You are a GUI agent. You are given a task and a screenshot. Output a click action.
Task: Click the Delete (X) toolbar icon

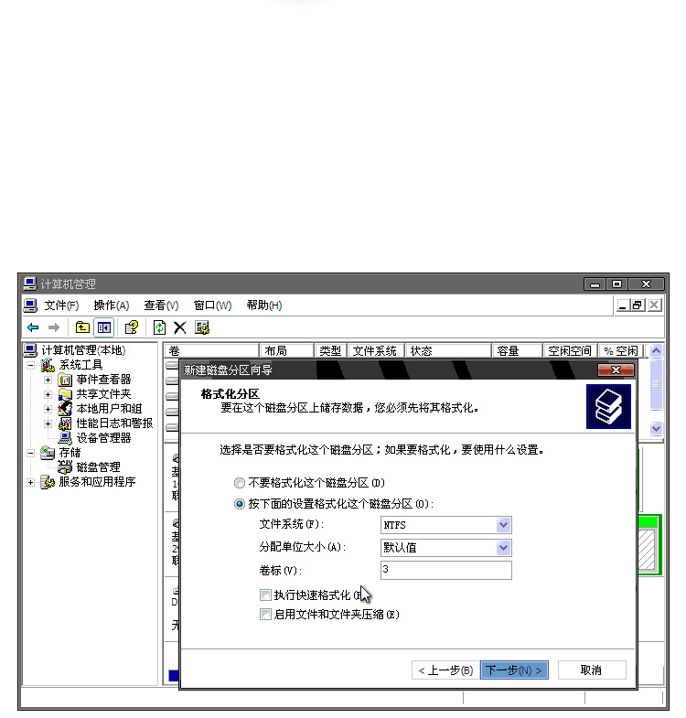click(180, 327)
